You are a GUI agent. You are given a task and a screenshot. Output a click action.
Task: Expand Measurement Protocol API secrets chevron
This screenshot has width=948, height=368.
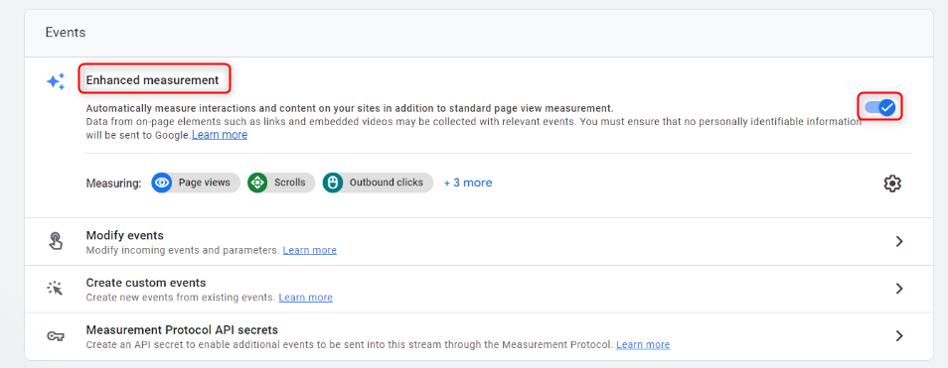[x=899, y=335]
